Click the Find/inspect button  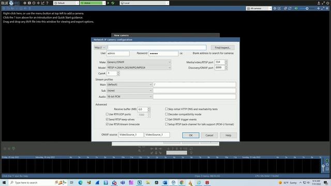[222, 48]
